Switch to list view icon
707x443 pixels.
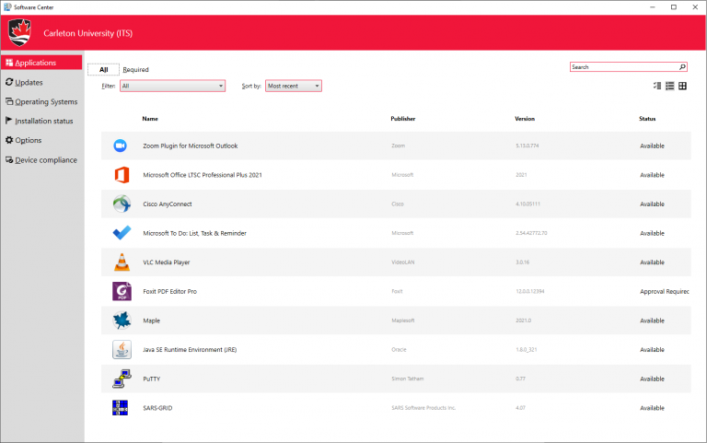click(670, 86)
